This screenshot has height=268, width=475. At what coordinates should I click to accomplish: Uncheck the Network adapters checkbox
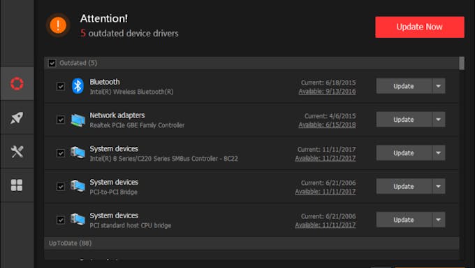(x=61, y=120)
